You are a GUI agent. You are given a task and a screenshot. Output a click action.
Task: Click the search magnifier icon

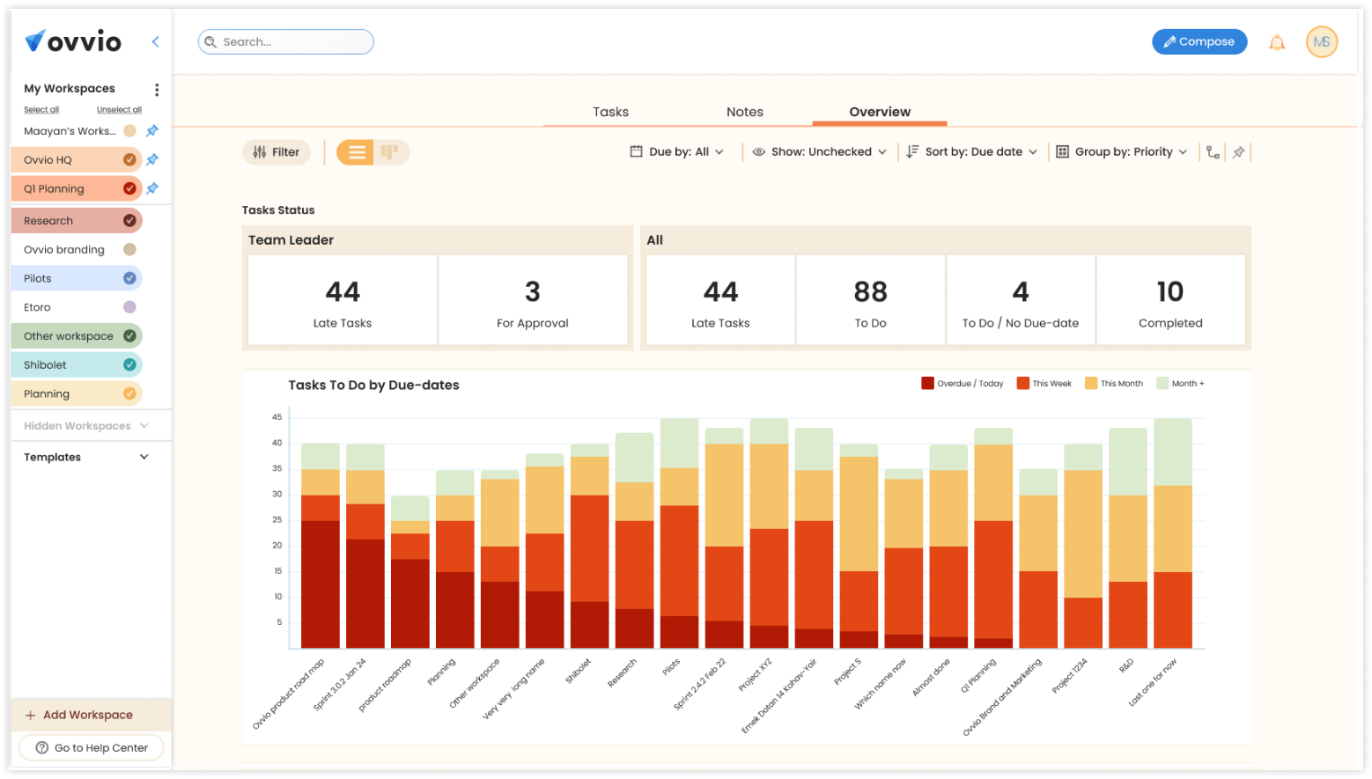coord(210,41)
